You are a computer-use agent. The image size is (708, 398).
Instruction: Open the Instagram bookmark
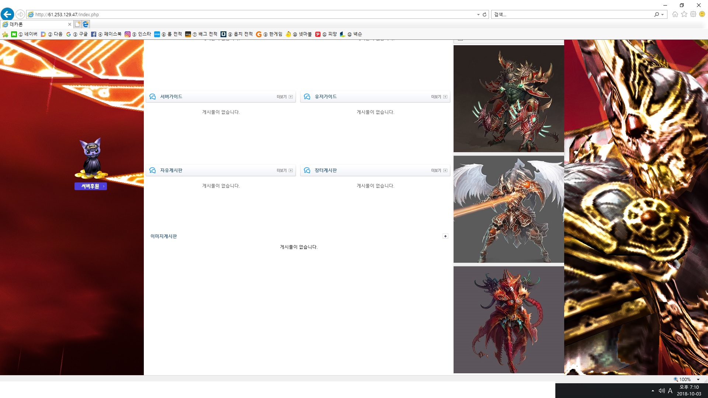click(x=138, y=34)
